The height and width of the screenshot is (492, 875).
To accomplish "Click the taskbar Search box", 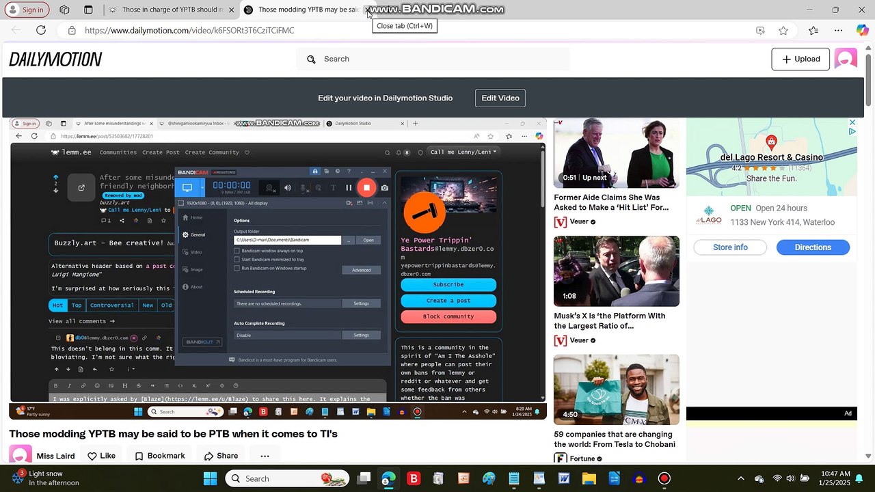I will click(x=286, y=478).
